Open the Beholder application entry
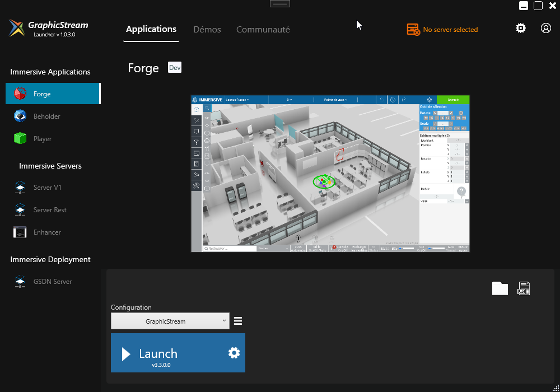560x392 pixels. [53, 116]
